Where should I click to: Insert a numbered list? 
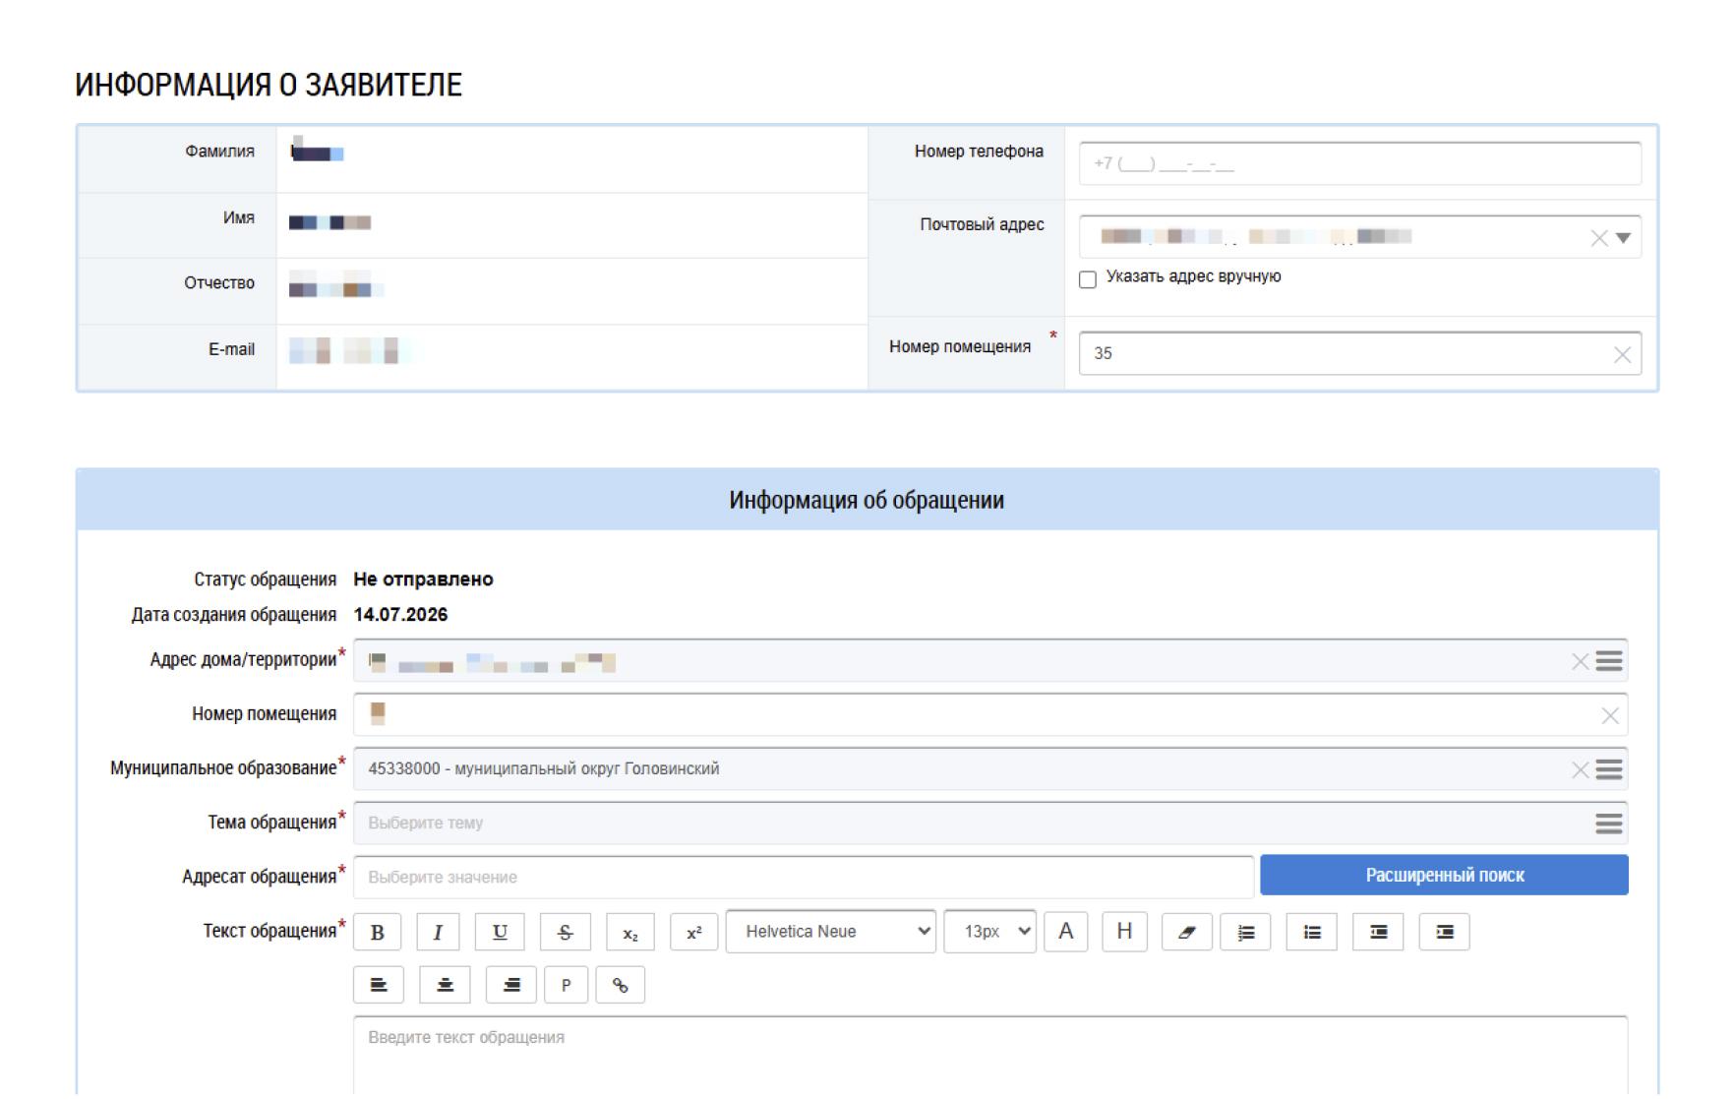pos(1246,932)
